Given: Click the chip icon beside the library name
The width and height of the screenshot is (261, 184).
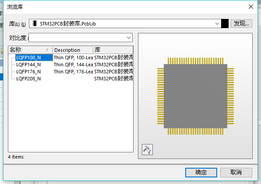Looking at the screenshot, I should [35, 23].
